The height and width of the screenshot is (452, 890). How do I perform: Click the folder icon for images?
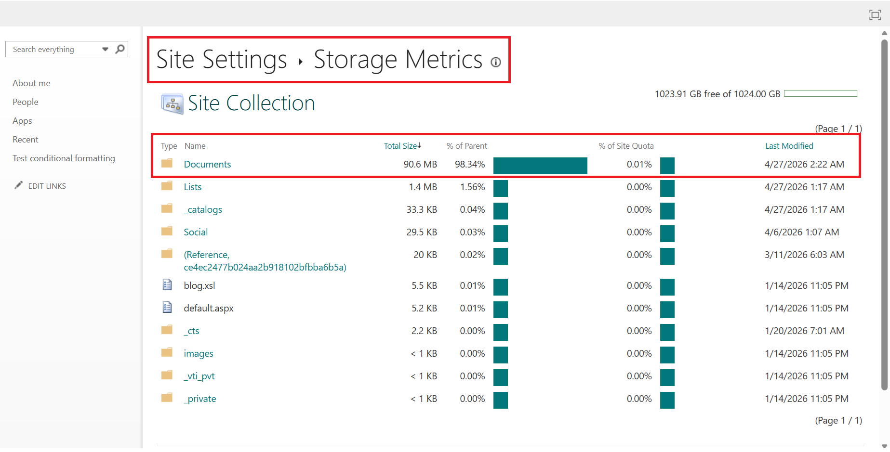point(167,352)
